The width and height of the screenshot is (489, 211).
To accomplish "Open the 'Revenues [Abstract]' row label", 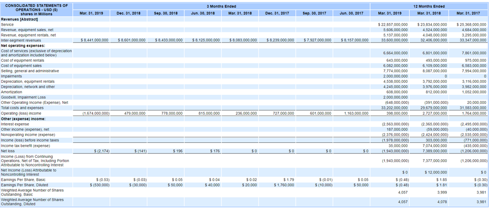I will click(20, 19).
